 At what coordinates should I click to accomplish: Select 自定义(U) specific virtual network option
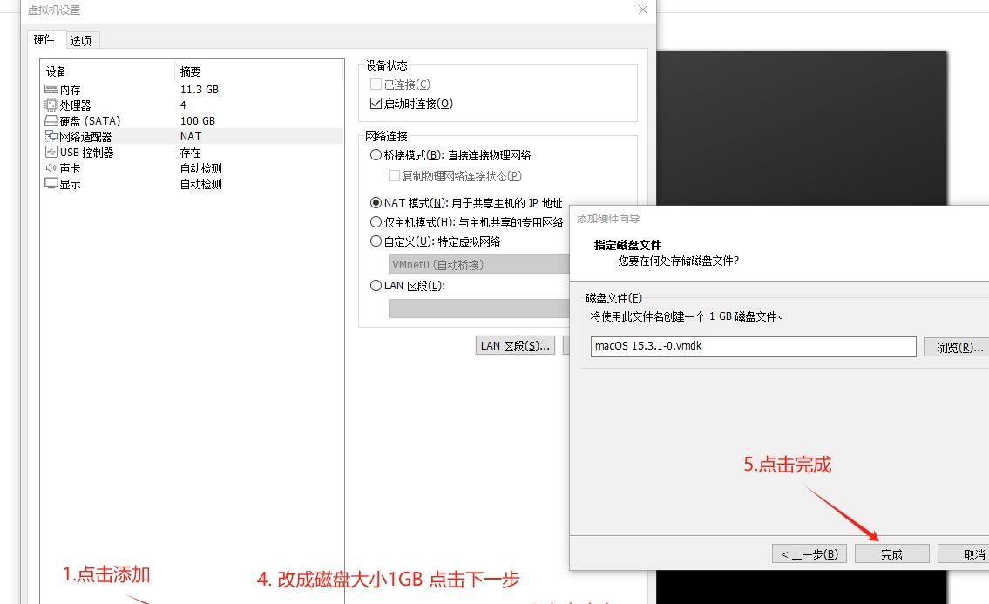coord(376,241)
